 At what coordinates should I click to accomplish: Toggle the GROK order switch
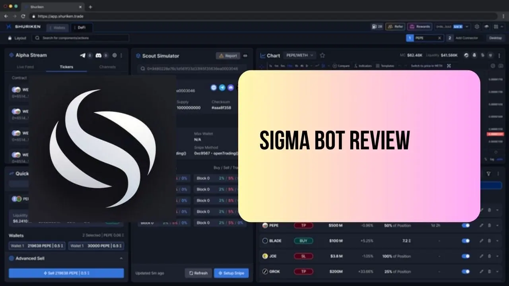[466, 272]
